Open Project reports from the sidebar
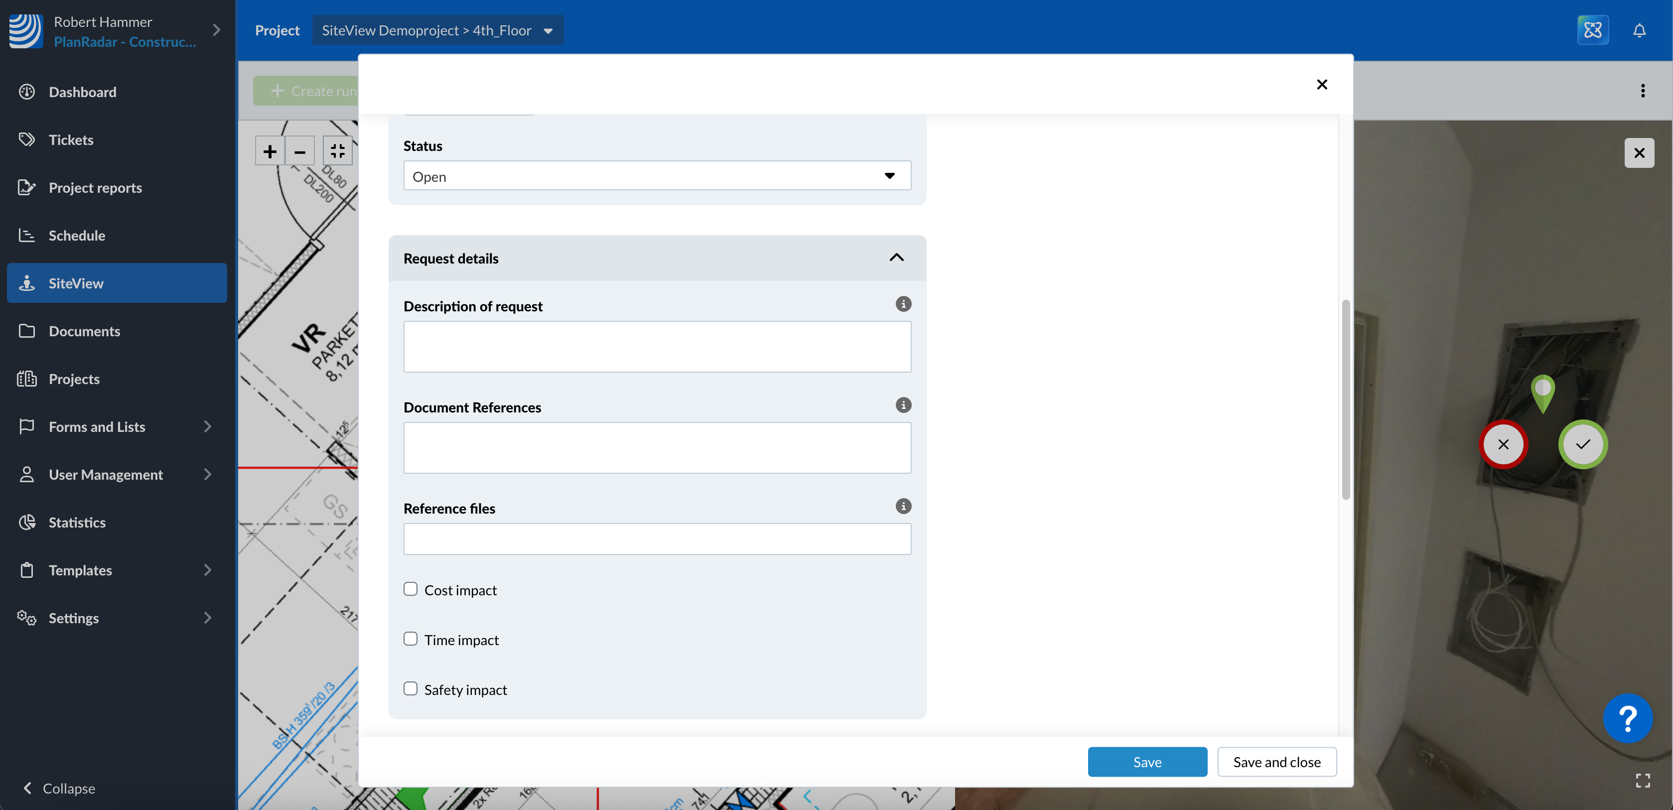Viewport: 1673px width, 810px height. (95, 188)
